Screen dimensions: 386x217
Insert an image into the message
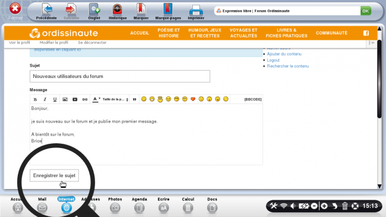[65, 99]
